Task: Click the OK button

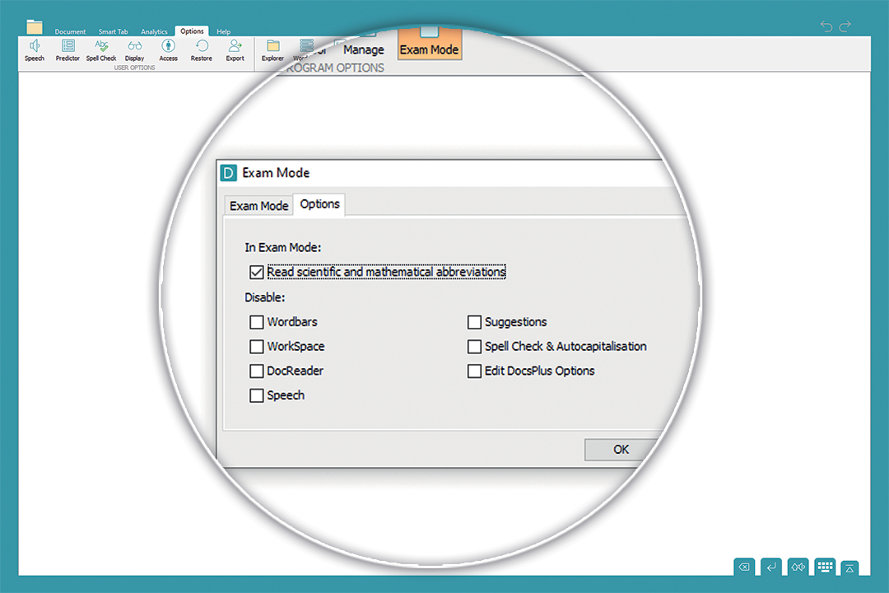Action: click(621, 449)
